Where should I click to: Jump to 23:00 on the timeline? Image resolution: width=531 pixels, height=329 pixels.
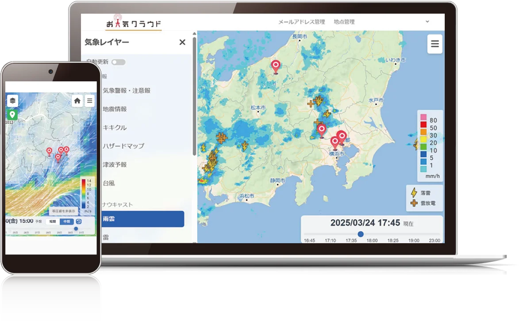point(435,241)
